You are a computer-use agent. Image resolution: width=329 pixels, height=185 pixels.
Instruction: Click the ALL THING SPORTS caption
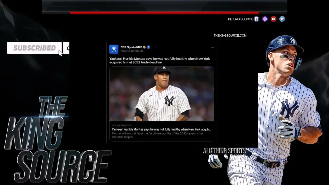click(x=224, y=151)
